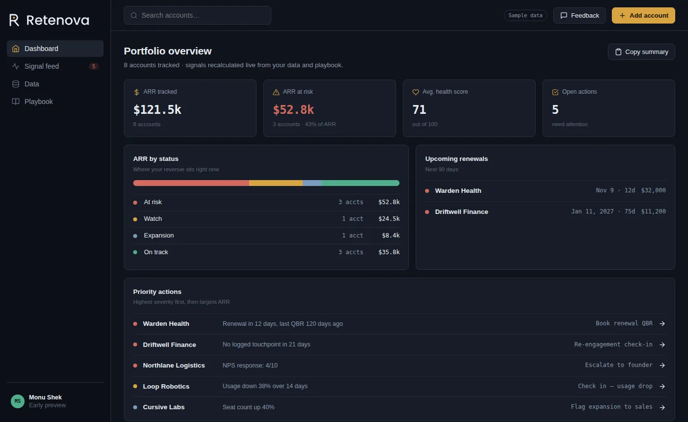Click the Sample data badge

pyautogui.click(x=525, y=15)
